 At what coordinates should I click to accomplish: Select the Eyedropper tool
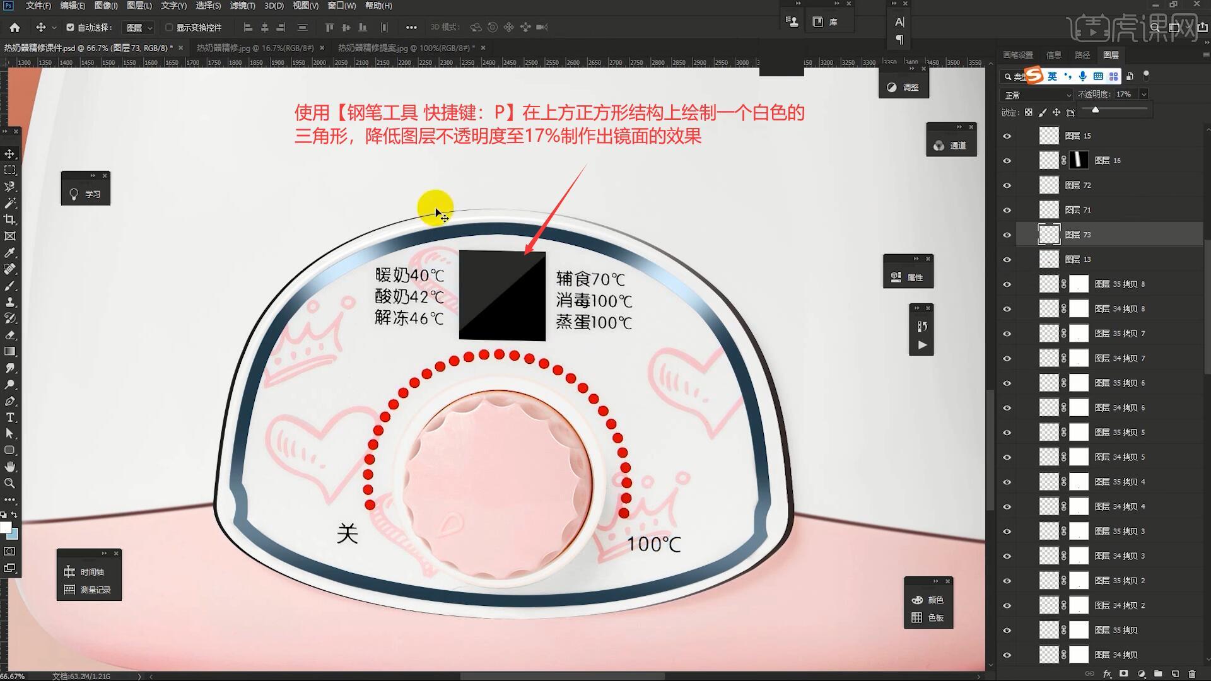(10, 252)
